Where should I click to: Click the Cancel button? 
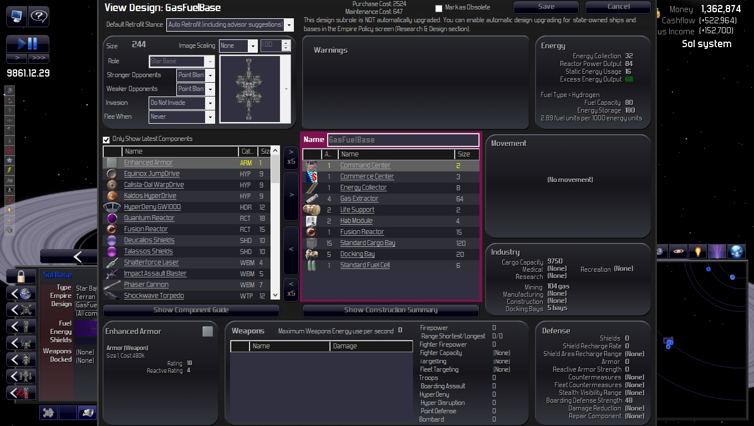(618, 7)
